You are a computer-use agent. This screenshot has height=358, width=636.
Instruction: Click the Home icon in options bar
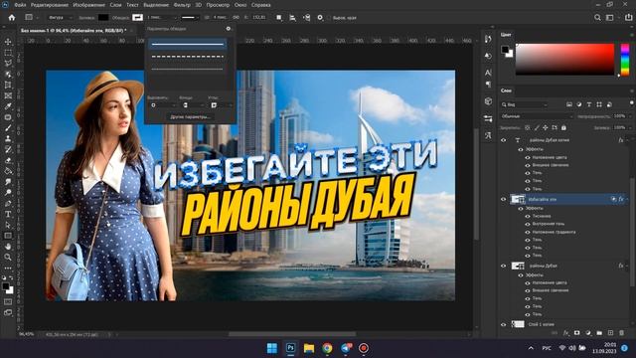click(11, 18)
